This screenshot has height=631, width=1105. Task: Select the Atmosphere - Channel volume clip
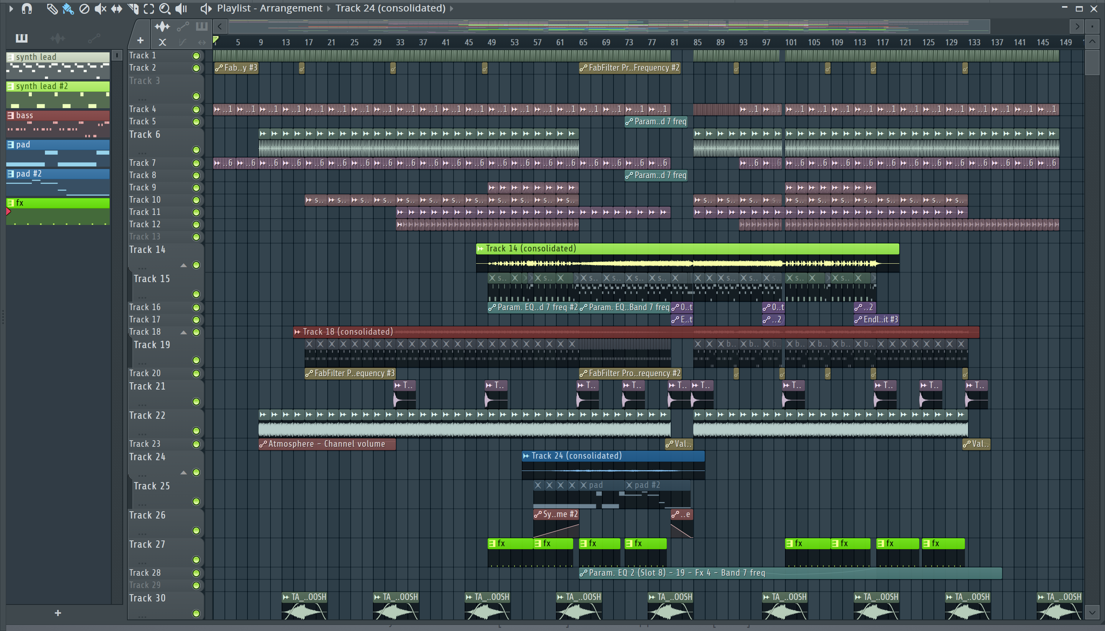327,444
